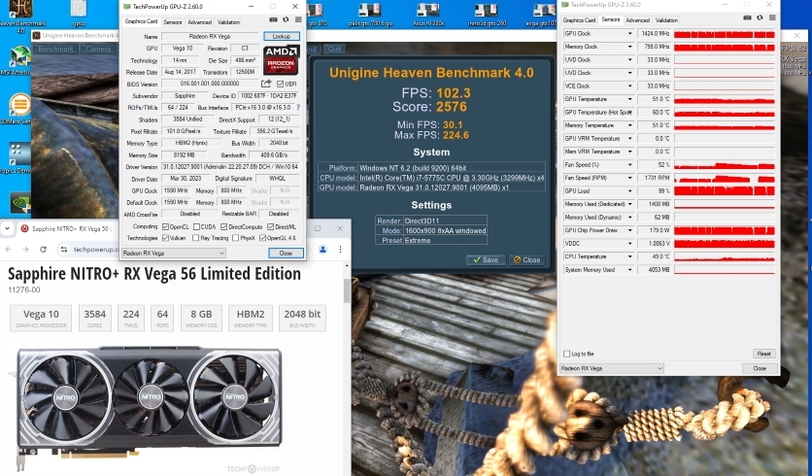Image resolution: width=812 pixels, height=476 pixels.
Task: Open GPU selector dropdown in left GPU-Z window
Action: tap(174, 254)
